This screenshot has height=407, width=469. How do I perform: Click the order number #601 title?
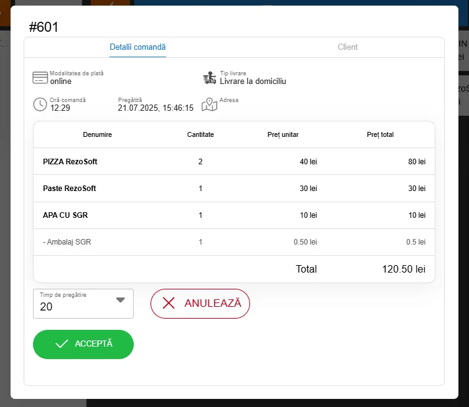coord(44,27)
